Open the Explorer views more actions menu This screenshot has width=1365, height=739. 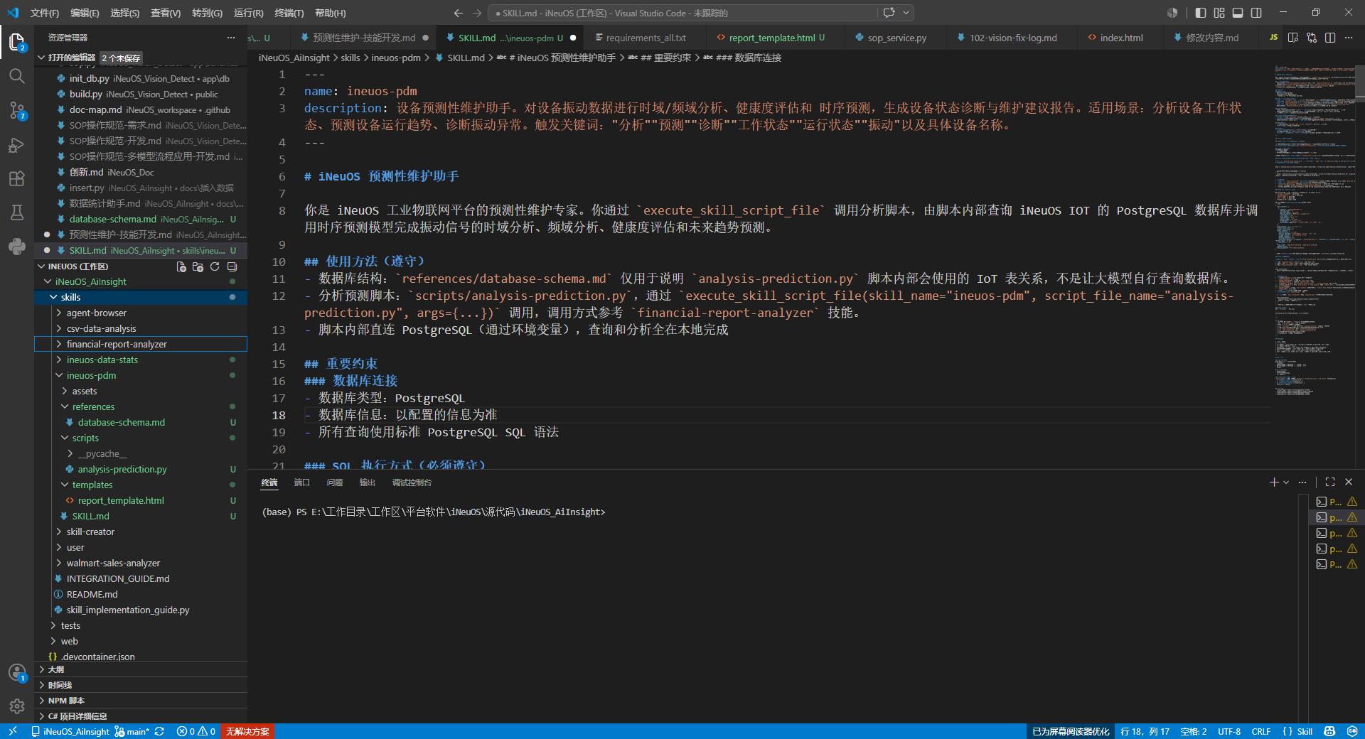230,38
